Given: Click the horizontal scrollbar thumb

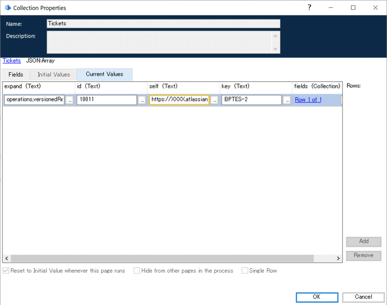Looking at the screenshot, I should click(162, 259).
